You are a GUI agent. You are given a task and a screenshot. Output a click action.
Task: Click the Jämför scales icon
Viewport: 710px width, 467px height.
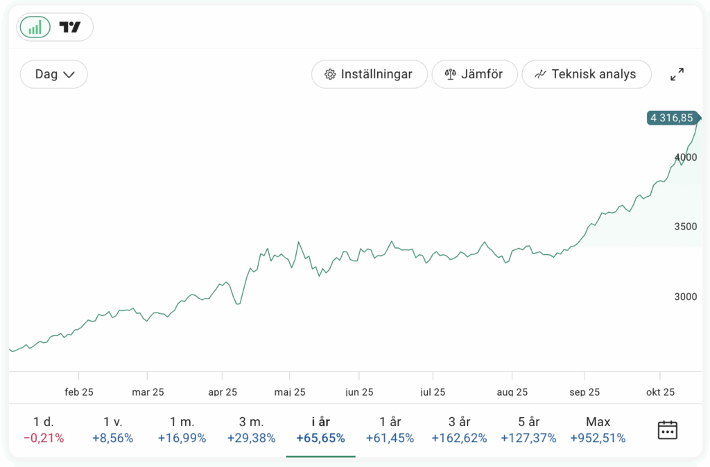451,74
